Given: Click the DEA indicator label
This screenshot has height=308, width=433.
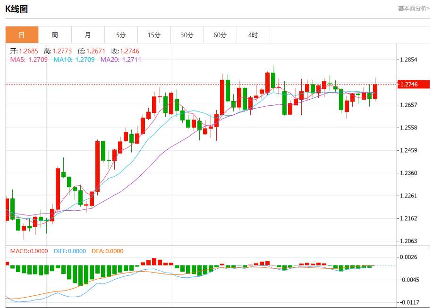Looking at the screenshot, I should (107, 251).
